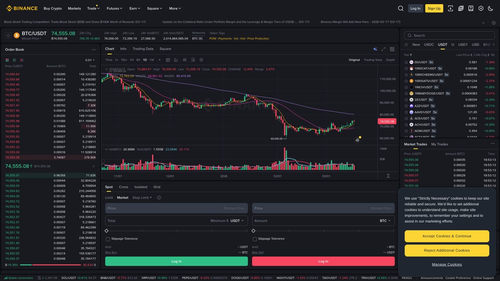Open Order Book three-dot options menu
This screenshot has width=500, height=281.
[94, 50]
